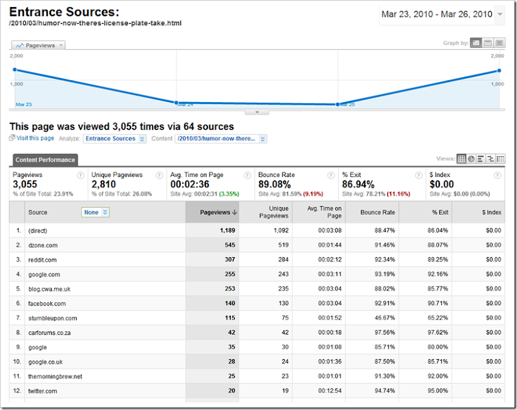Open the Pageviews graph metric dropdown

39,45
